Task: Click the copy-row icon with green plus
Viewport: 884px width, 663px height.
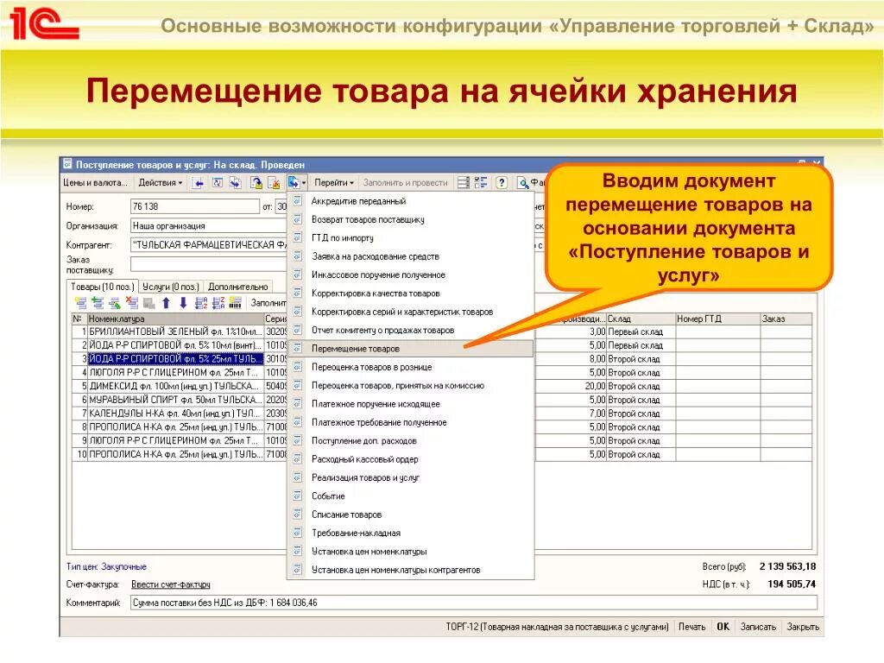Action: pos(98,303)
